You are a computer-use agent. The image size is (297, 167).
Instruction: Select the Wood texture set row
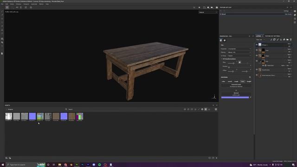[256, 14]
